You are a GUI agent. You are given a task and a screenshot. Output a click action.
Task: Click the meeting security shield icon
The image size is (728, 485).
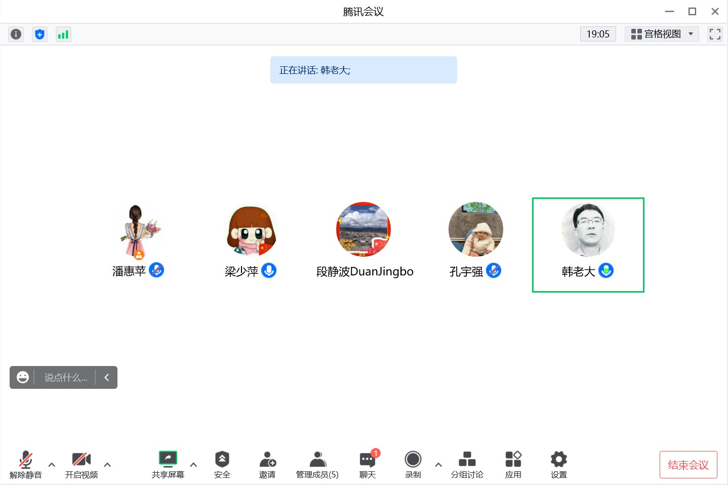click(39, 34)
